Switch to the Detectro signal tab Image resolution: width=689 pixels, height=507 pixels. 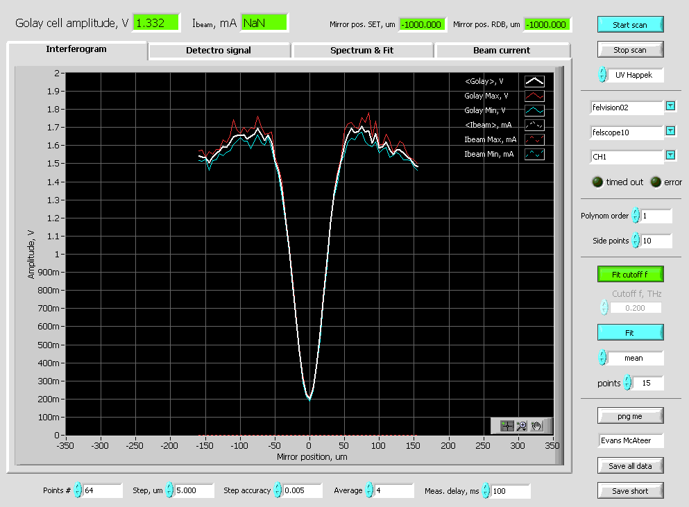219,51
